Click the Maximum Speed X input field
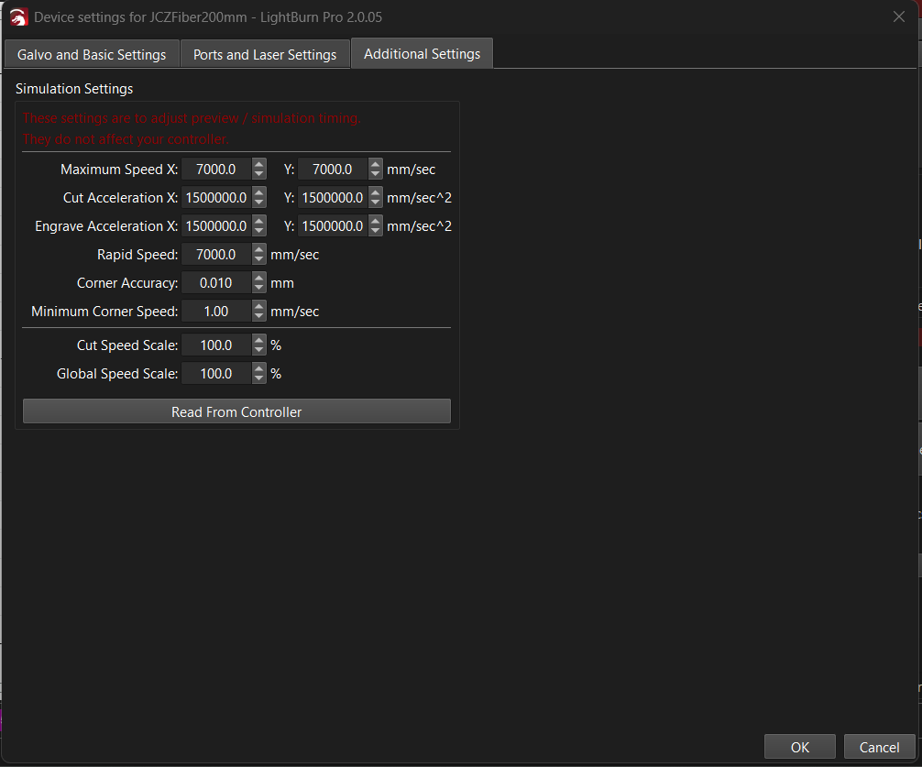 tap(215, 170)
